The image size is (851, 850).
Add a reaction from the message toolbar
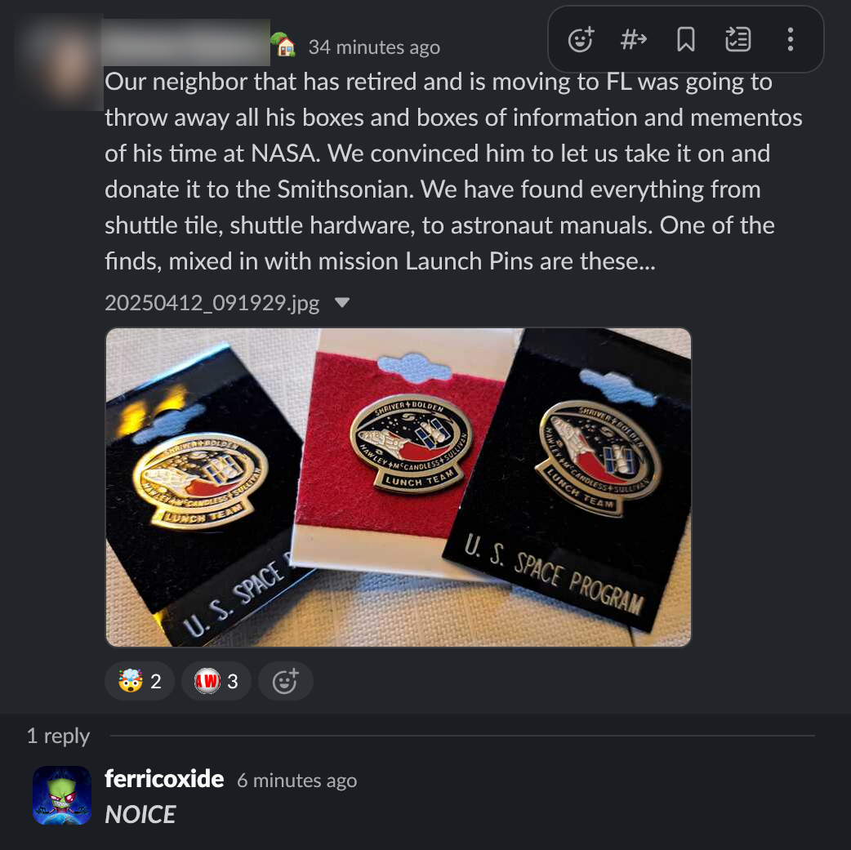[581, 40]
